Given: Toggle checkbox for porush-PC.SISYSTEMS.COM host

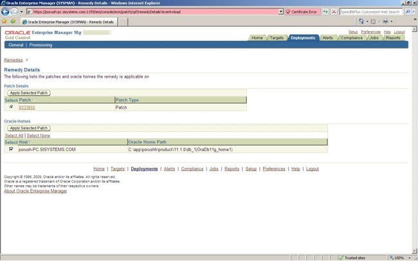Looking at the screenshot, I should pos(11,149).
